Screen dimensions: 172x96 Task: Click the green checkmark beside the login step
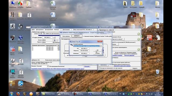pyautogui.click(x=139, y=39)
